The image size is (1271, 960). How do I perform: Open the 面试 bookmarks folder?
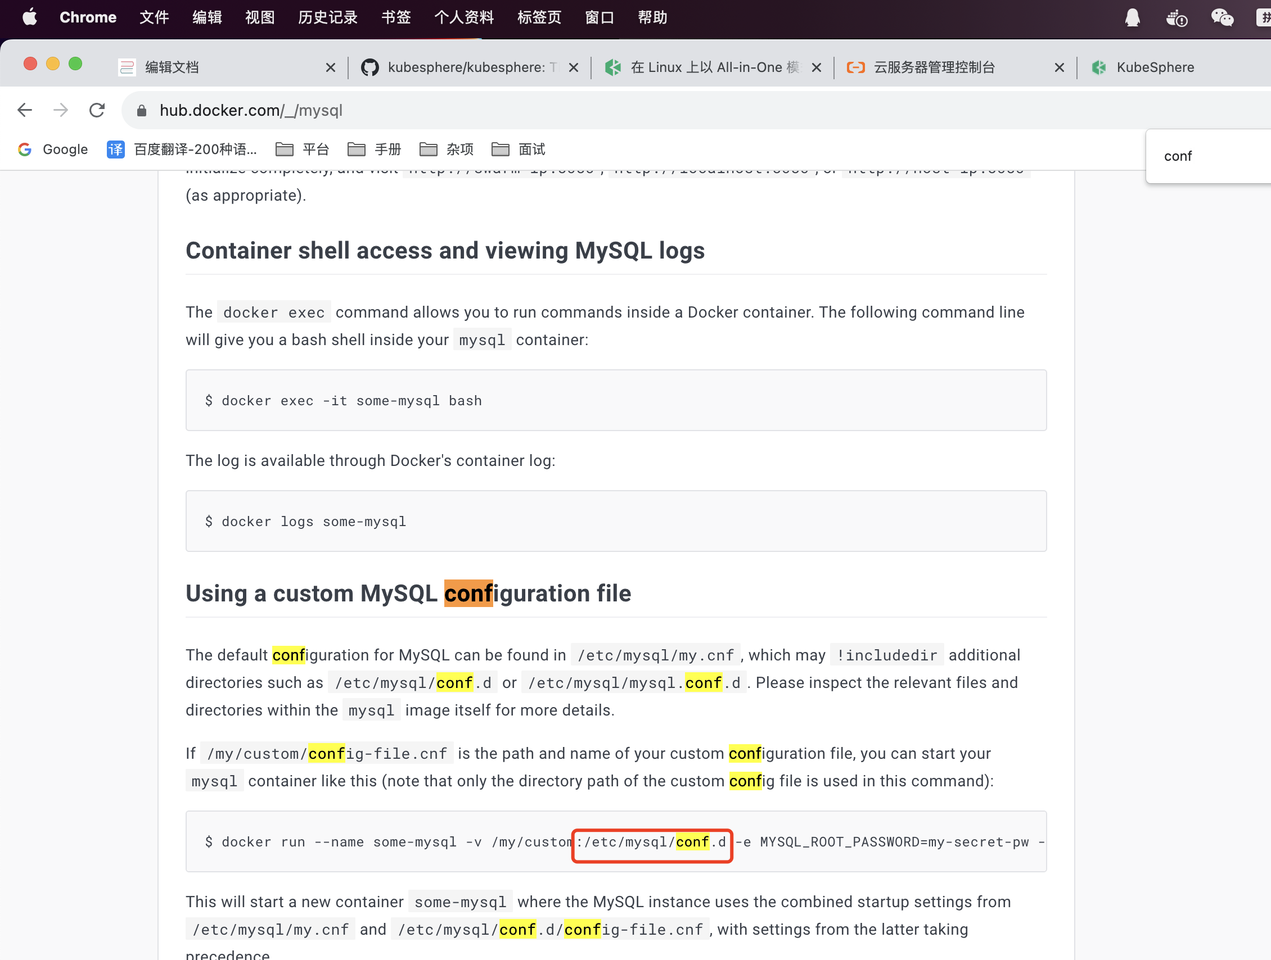pyautogui.click(x=519, y=150)
